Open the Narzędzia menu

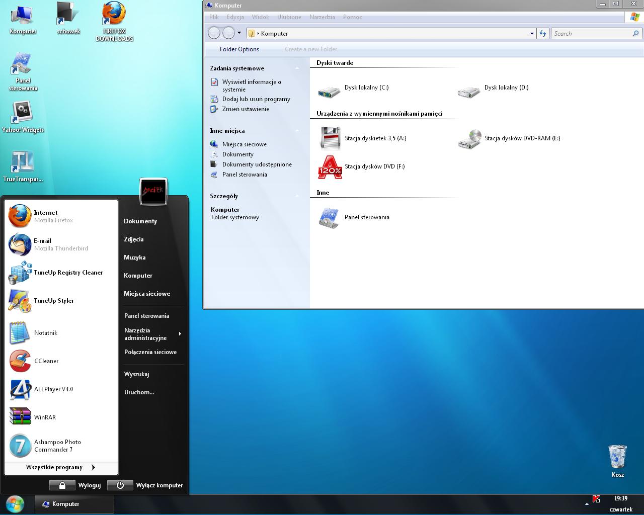point(322,17)
